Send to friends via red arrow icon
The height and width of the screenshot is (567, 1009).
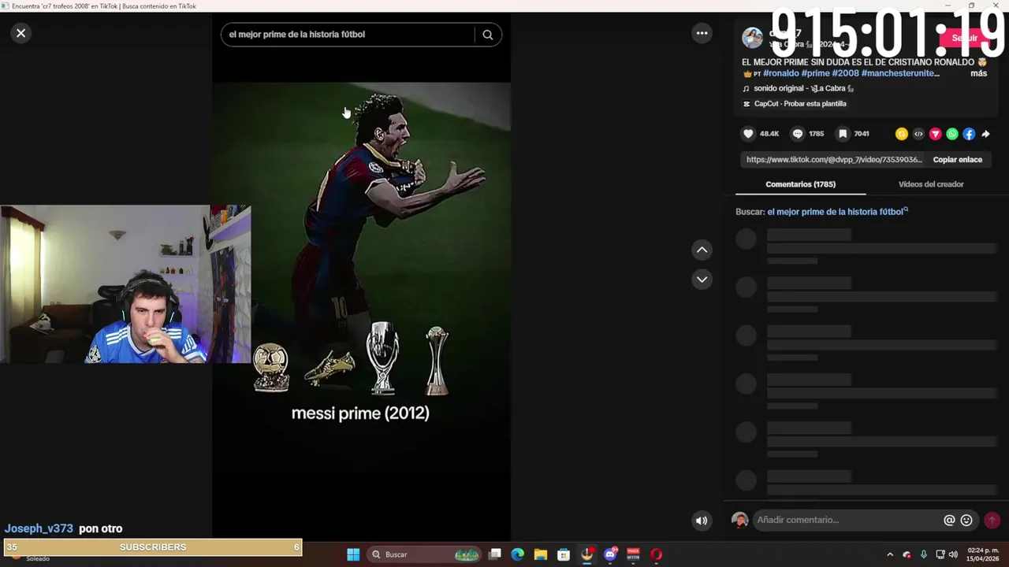click(x=936, y=134)
